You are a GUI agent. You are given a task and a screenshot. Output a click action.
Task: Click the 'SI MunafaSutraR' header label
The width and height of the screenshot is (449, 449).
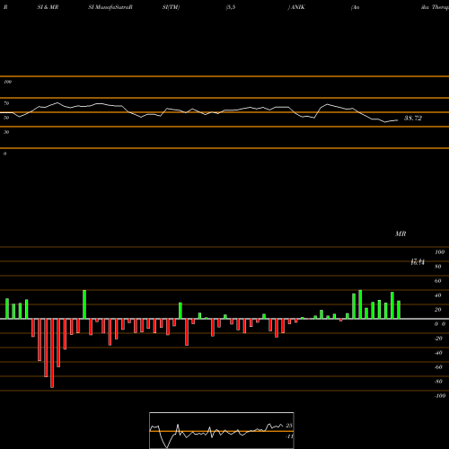110,7
